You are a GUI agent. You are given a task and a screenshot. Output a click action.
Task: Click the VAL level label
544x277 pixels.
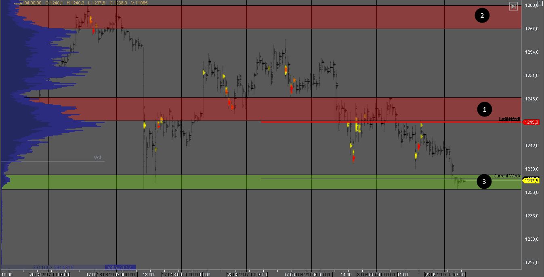pyautogui.click(x=98, y=158)
